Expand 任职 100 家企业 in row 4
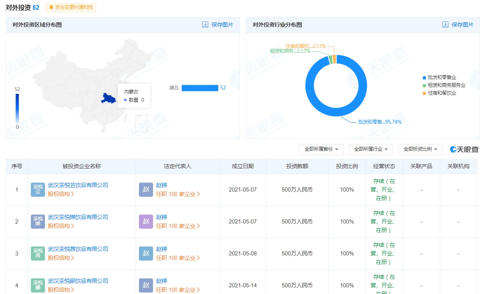 click(178, 290)
